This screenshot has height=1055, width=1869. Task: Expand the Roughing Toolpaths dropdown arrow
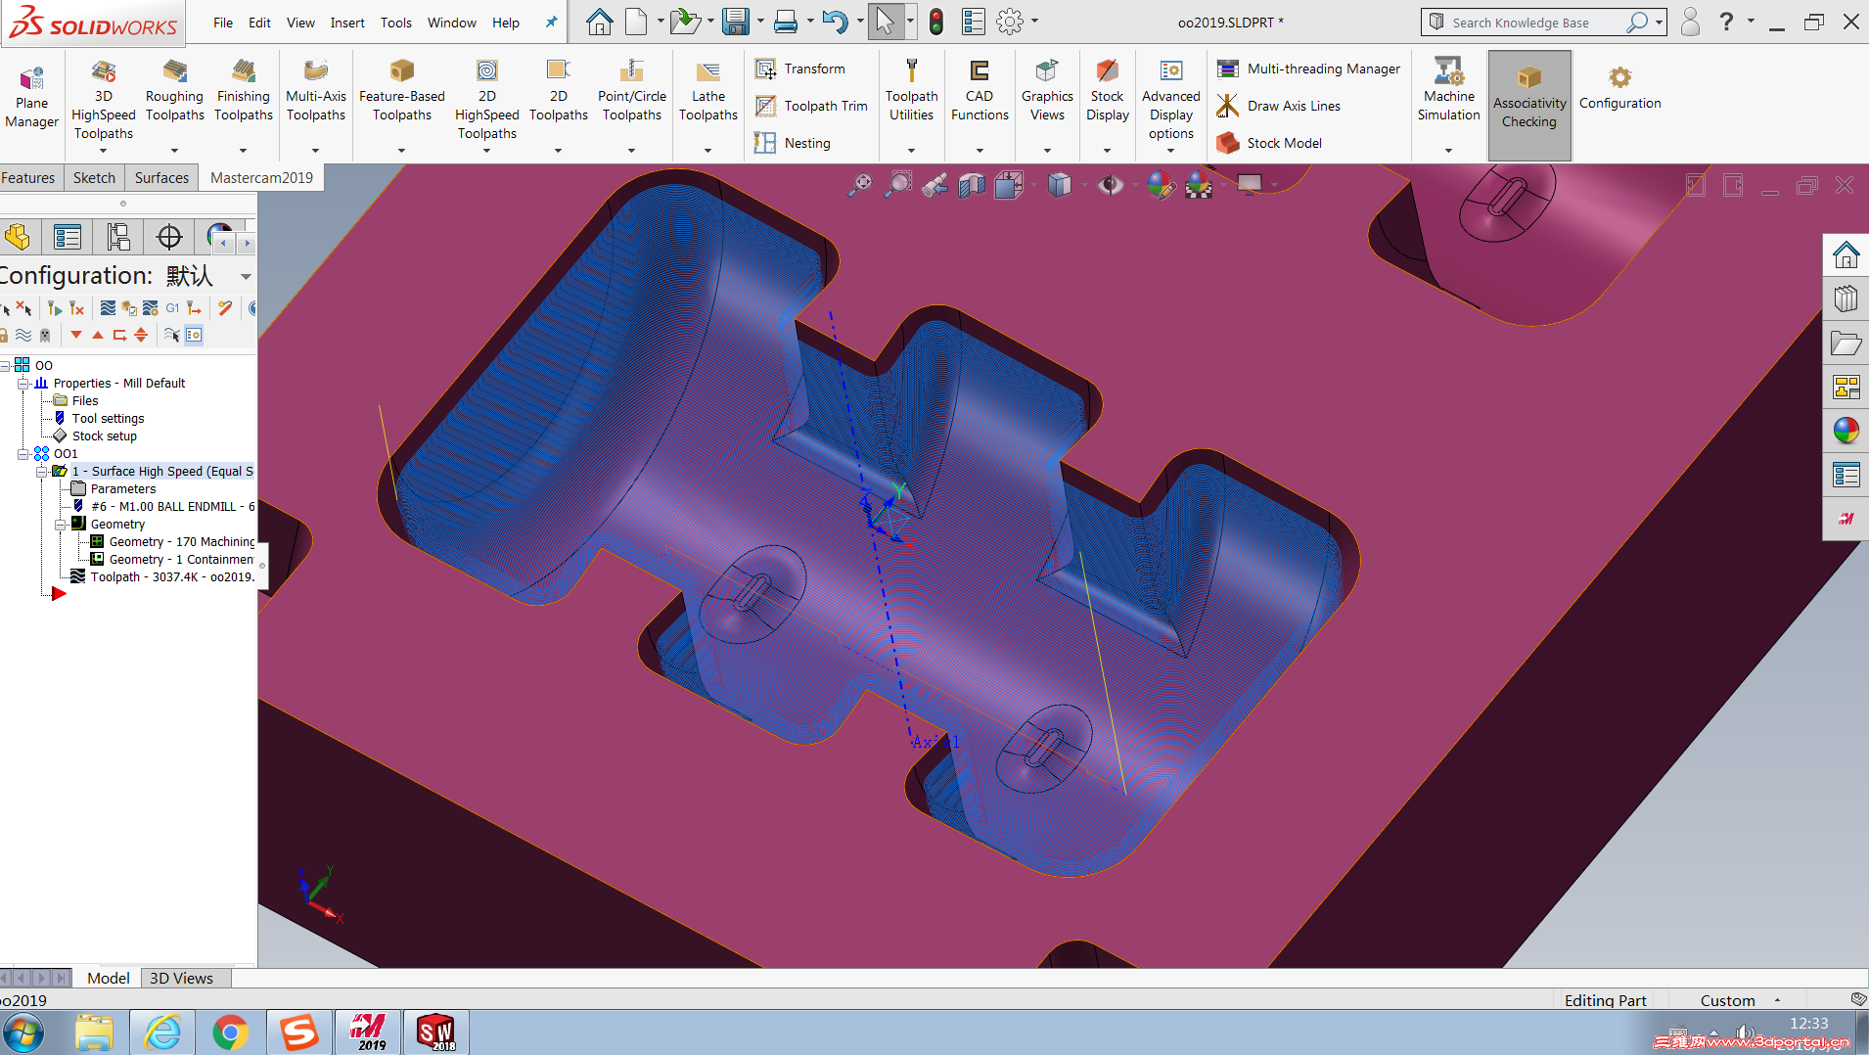(174, 151)
